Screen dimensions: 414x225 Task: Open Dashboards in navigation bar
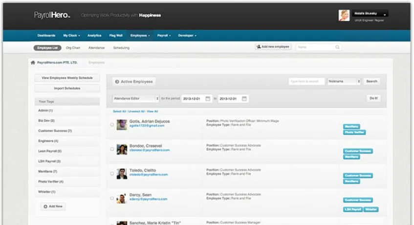point(46,35)
